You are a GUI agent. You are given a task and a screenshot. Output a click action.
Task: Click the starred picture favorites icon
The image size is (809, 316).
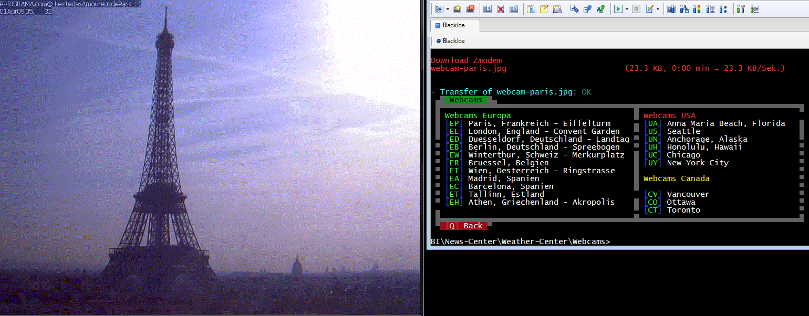tap(458, 9)
